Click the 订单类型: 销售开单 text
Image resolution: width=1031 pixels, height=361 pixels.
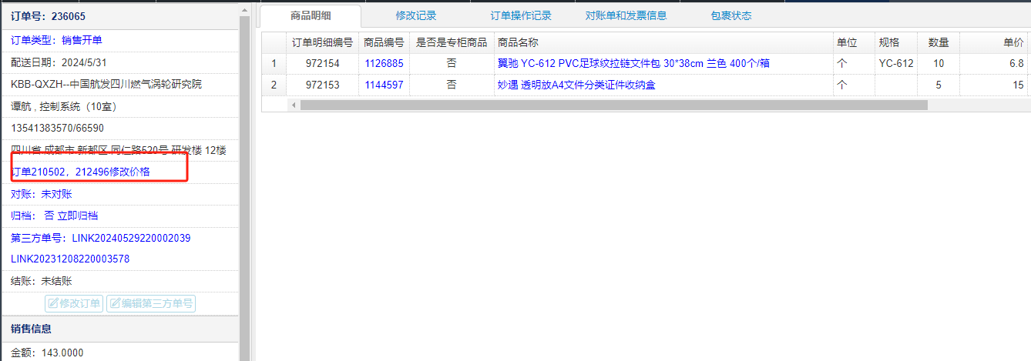coord(56,40)
